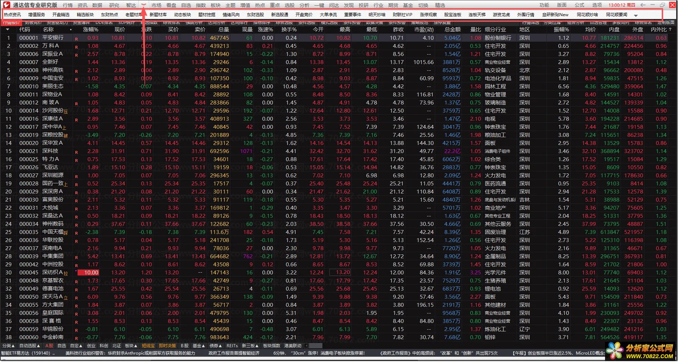
Task: Click the dot marker next to 名称 header
Action: 71,30
